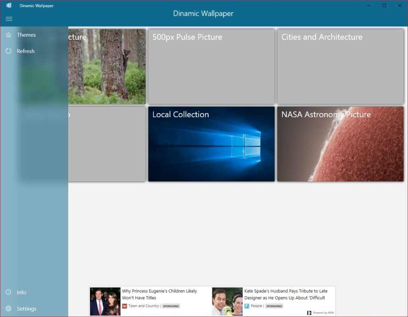Click the forest photo tile behind the sidebar
This screenshot has height=317, width=408.
[108, 67]
